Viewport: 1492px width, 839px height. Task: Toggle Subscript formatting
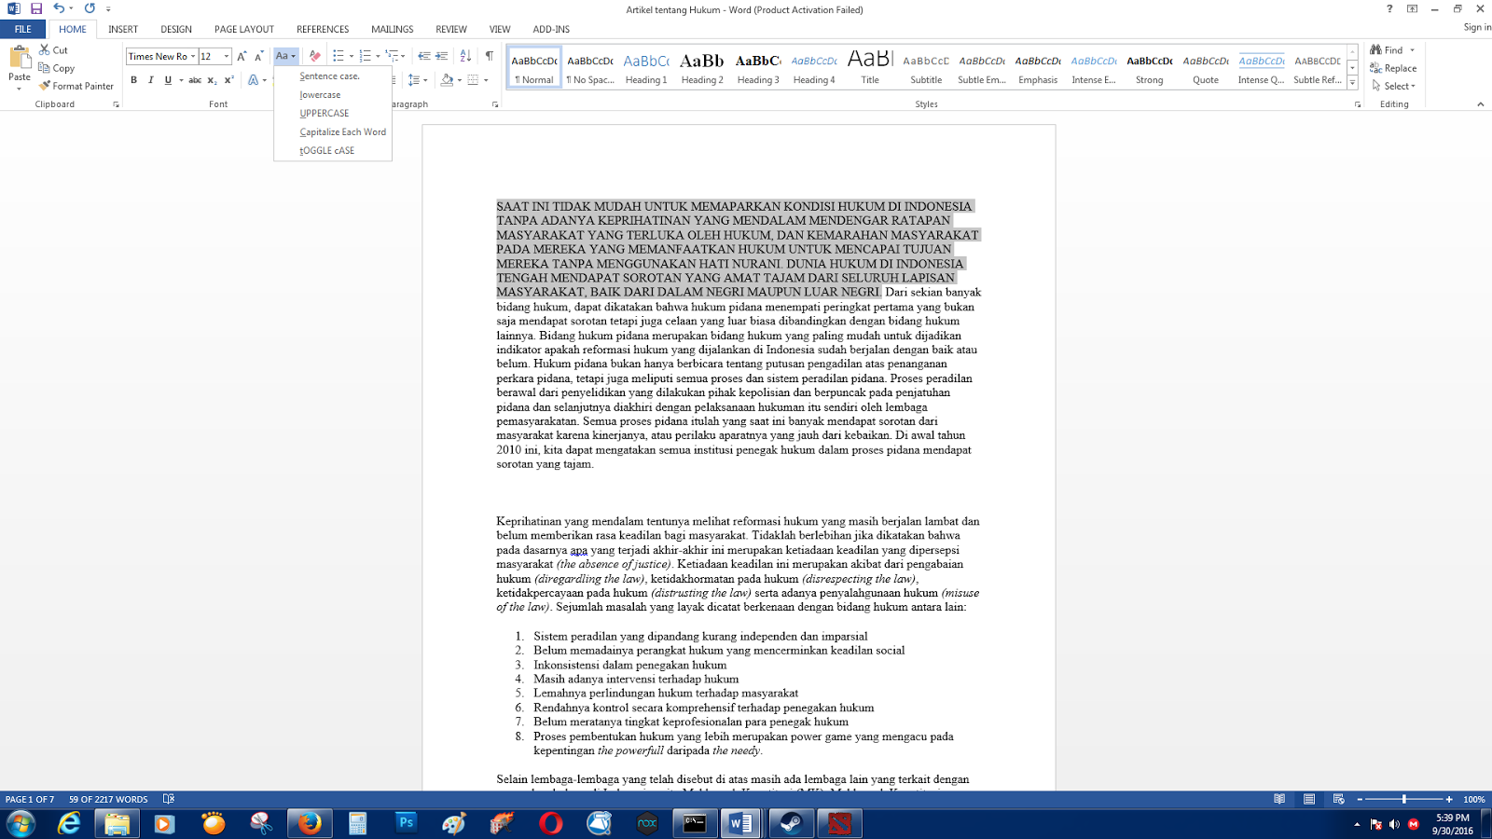[x=212, y=80]
